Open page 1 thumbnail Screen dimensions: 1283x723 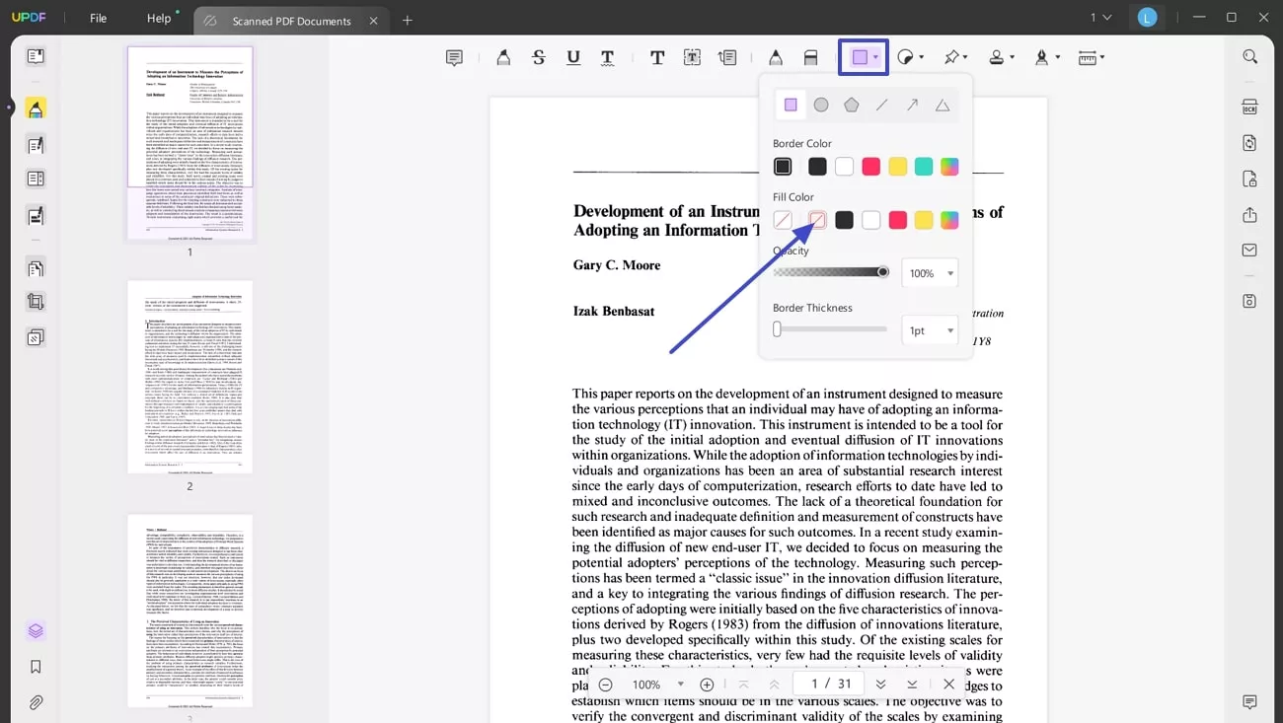click(x=189, y=143)
